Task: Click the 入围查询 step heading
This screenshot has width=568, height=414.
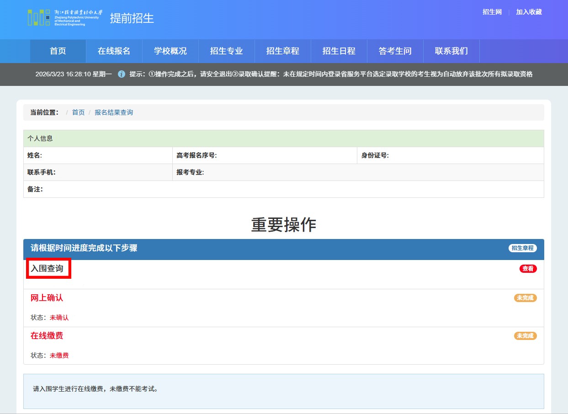Action: pos(47,269)
